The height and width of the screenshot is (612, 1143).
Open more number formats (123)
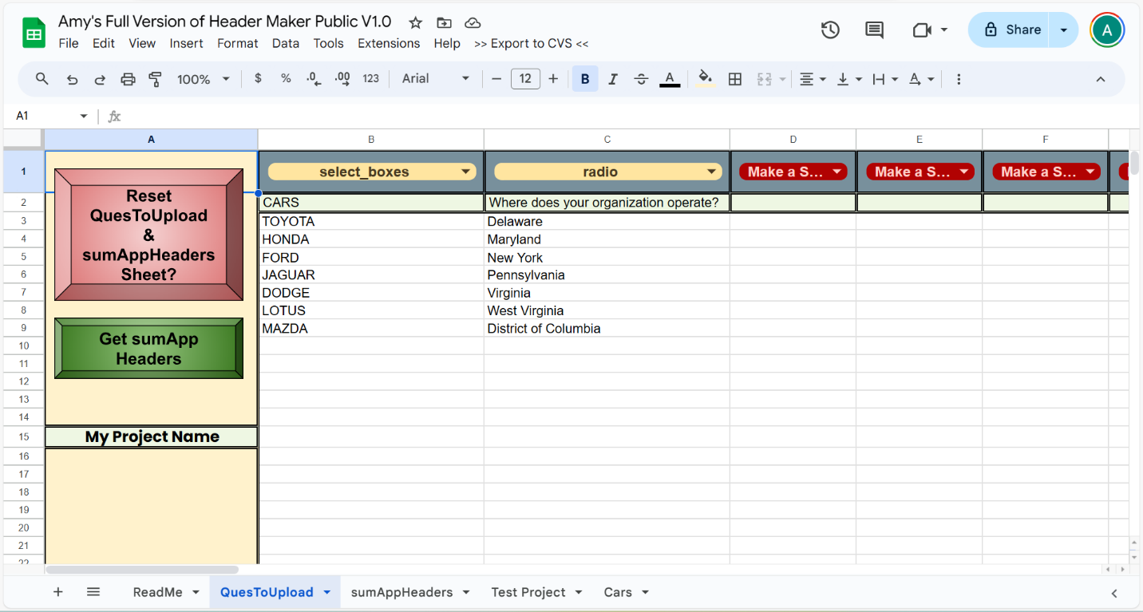(370, 79)
